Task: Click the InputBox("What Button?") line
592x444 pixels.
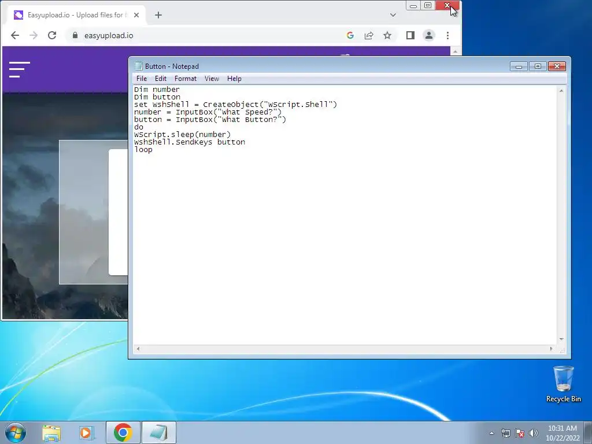Action: 210,120
